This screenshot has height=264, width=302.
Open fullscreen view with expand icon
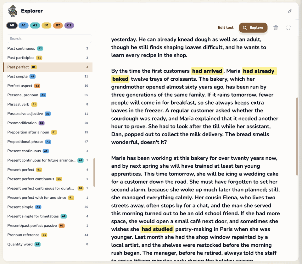coord(288,28)
